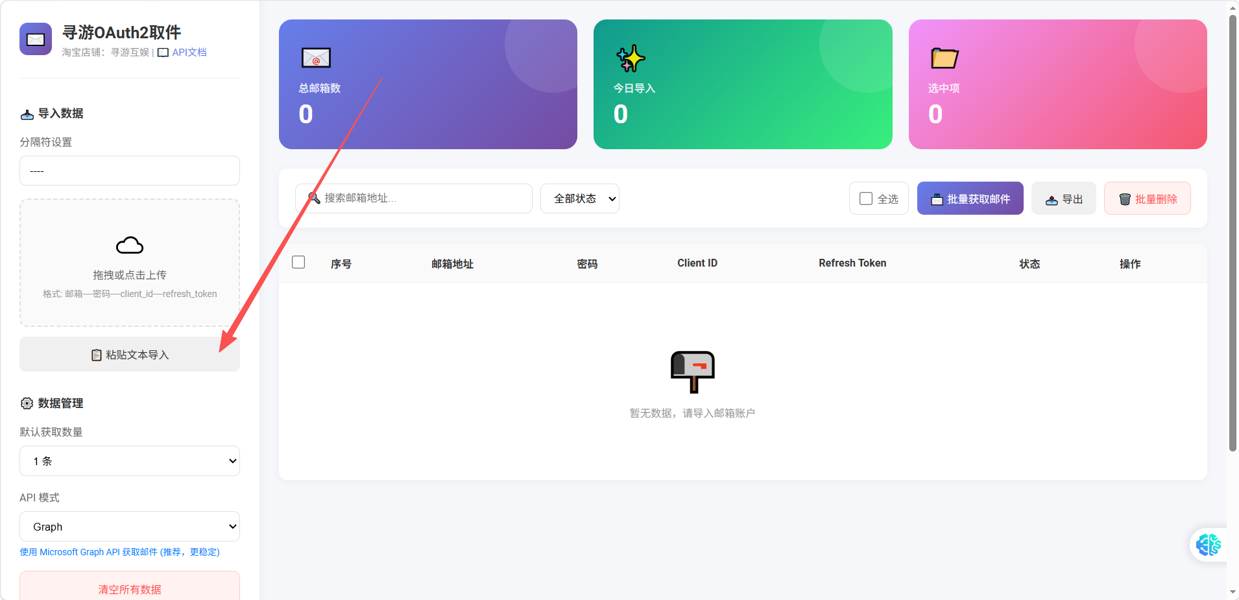Click the sparkle icon in 今日导入 card
This screenshot has height=600, width=1239.
coord(631,58)
